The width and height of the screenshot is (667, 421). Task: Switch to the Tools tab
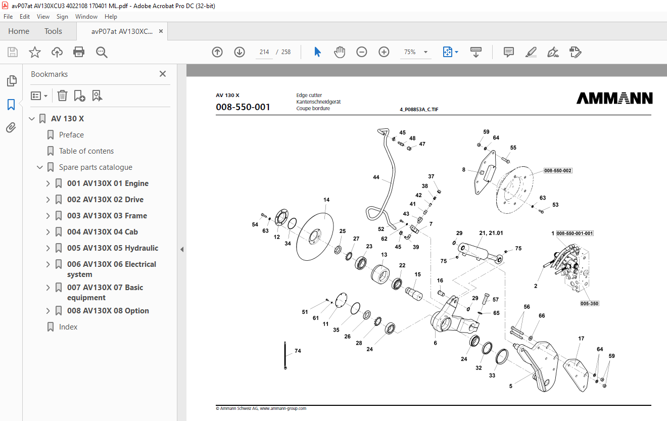(x=53, y=31)
